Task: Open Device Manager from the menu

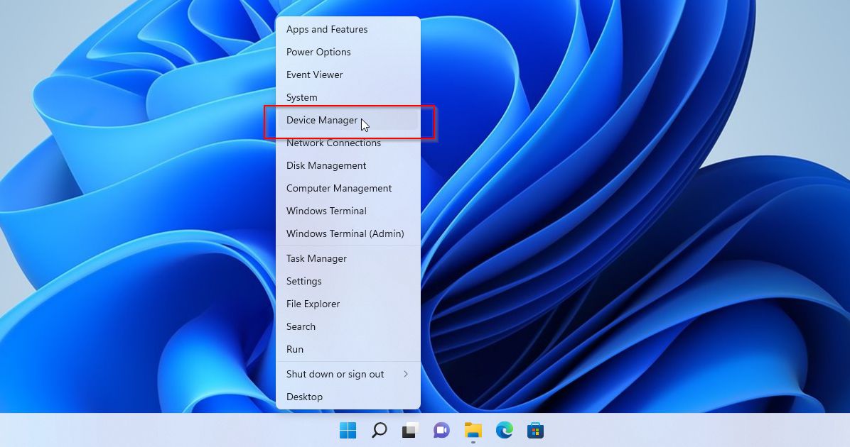Action: (322, 120)
